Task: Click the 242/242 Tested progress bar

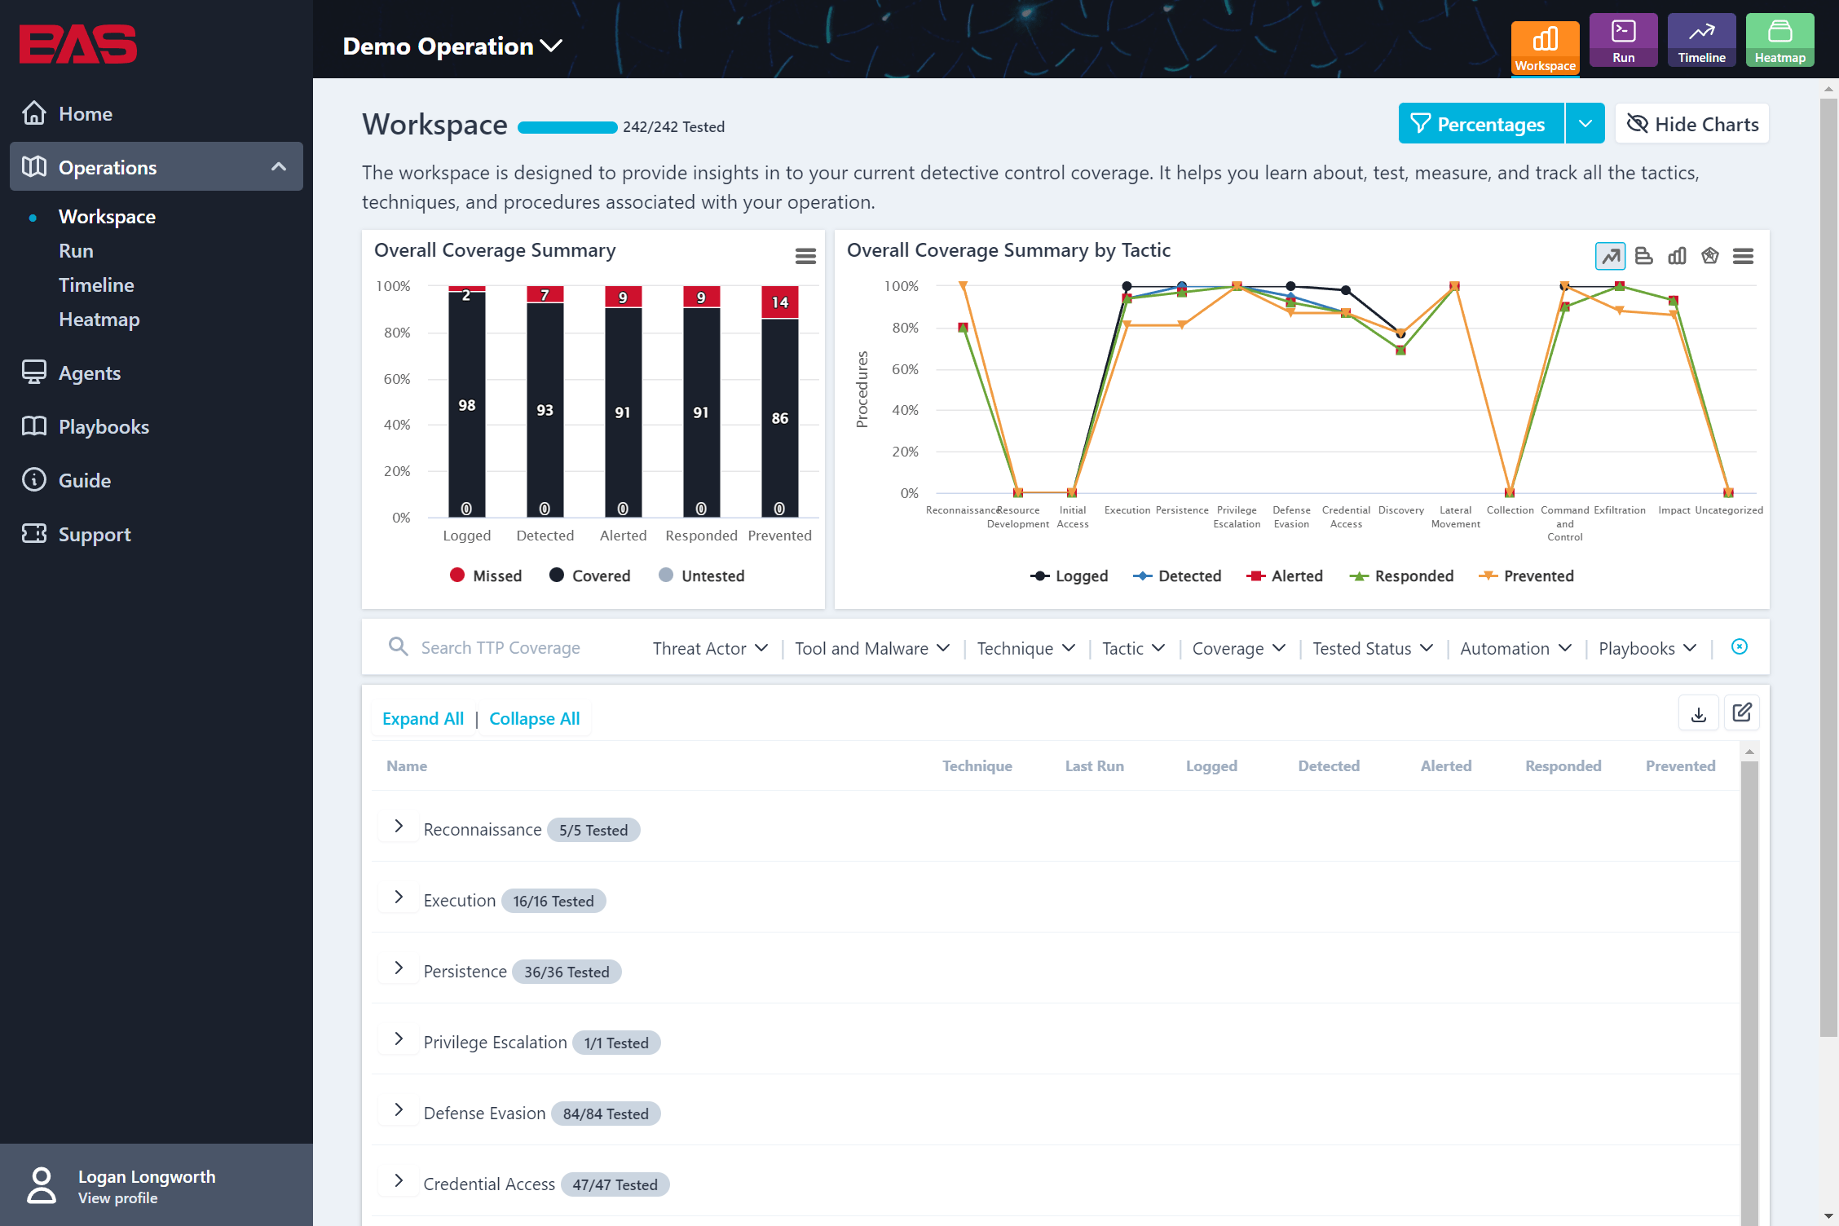Action: tap(567, 127)
